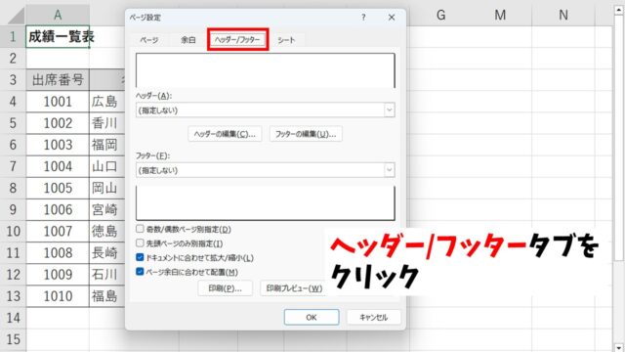Select row 1 header
The height and width of the screenshot is (352, 625).
(x=13, y=37)
